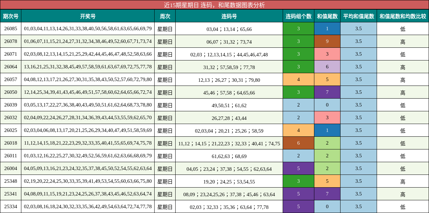The image size is (429, 213).
Task: Click the 和值尾数 column header
Action: [x=327, y=16]
